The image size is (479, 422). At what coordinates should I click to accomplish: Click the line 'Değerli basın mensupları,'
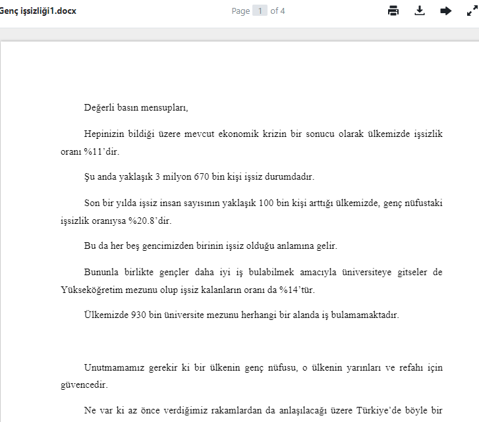[x=136, y=107]
